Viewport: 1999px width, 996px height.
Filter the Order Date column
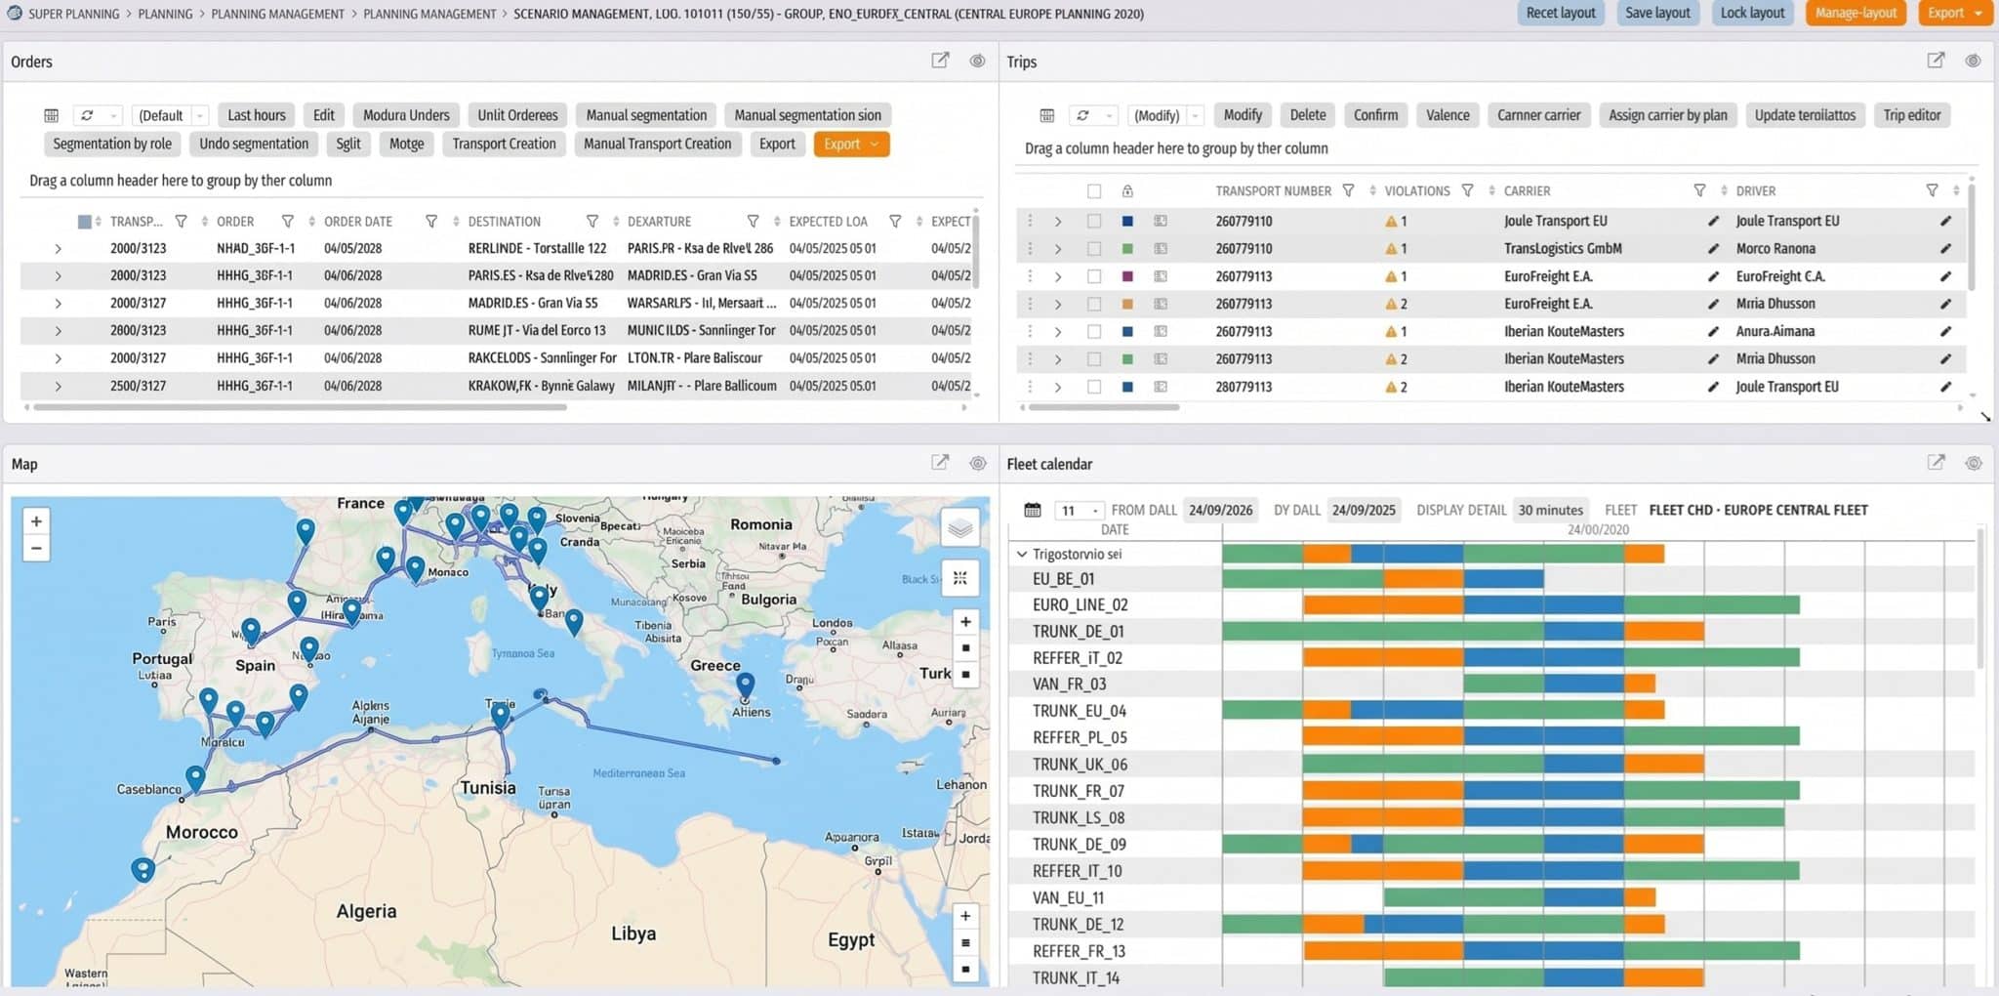click(x=431, y=222)
